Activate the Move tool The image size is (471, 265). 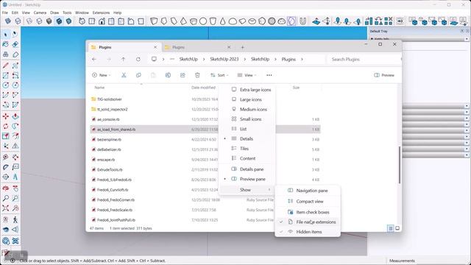(5, 116)
